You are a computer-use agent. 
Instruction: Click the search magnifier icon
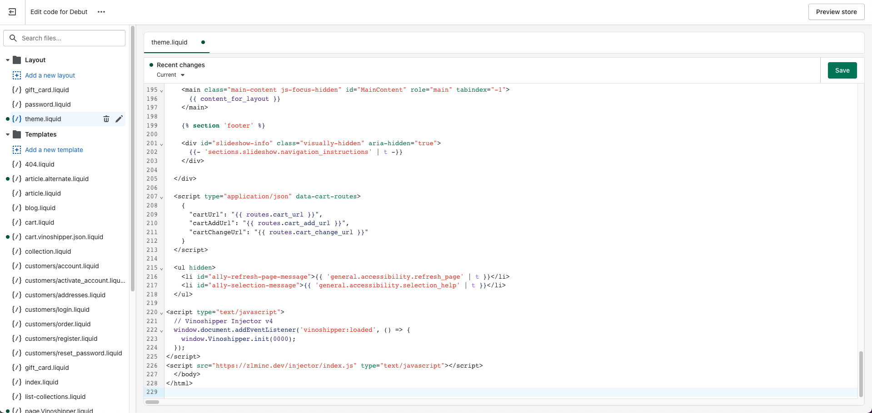pos(13,38)
